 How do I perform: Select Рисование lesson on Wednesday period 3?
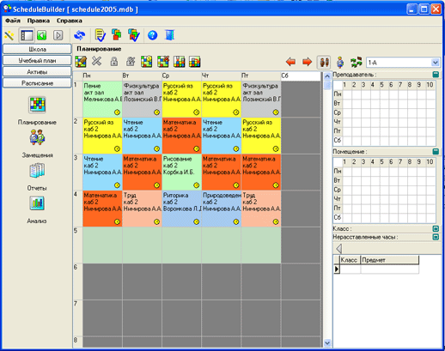[x=182, y=172]
